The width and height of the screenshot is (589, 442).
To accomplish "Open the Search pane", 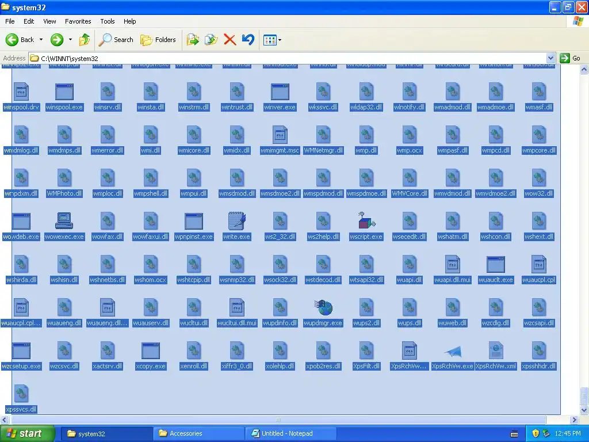I will point(116,40).
